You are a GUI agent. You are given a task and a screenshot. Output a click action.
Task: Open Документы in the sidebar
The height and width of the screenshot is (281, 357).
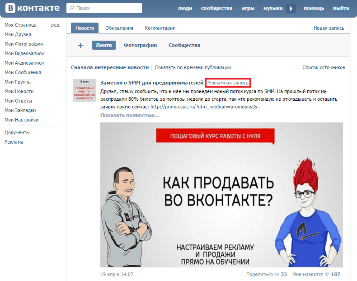pyautogui.click(x=17, y=132)
